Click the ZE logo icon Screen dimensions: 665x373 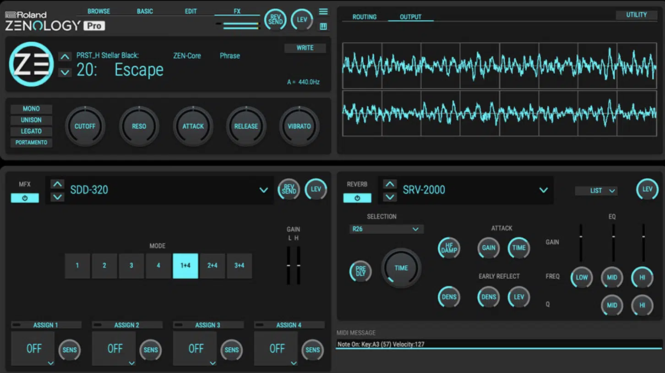32,64
